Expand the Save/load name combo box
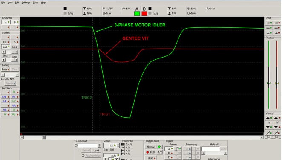 [99, 145]
